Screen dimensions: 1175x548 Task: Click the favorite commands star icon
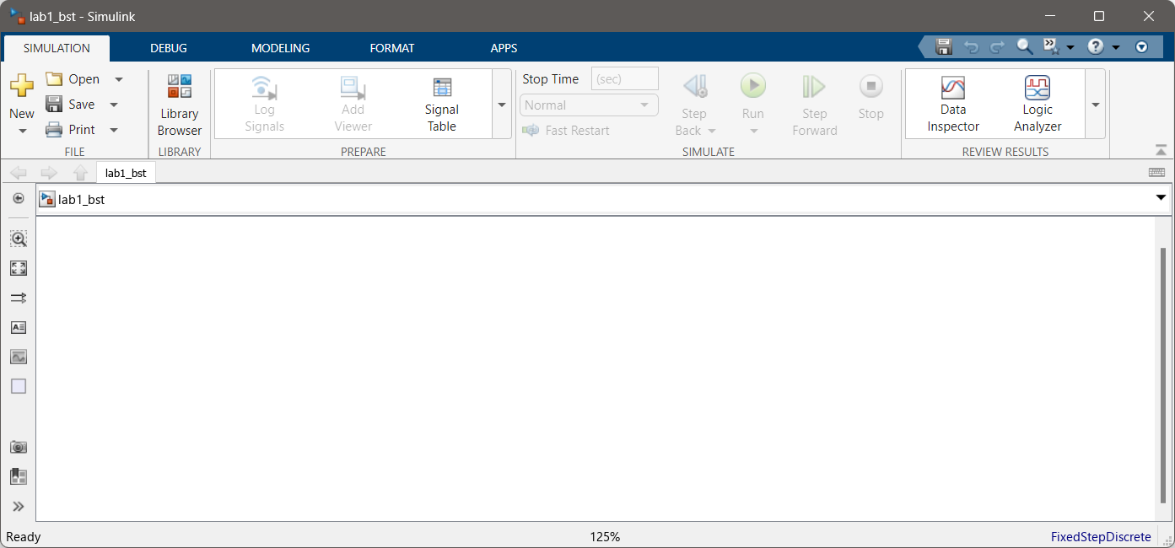pyautogui.click(x=1051, y=47)
